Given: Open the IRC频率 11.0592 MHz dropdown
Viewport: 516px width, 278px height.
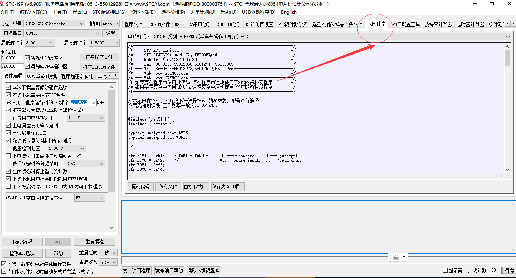Looking at the screenshot, I should coord(83,103).
